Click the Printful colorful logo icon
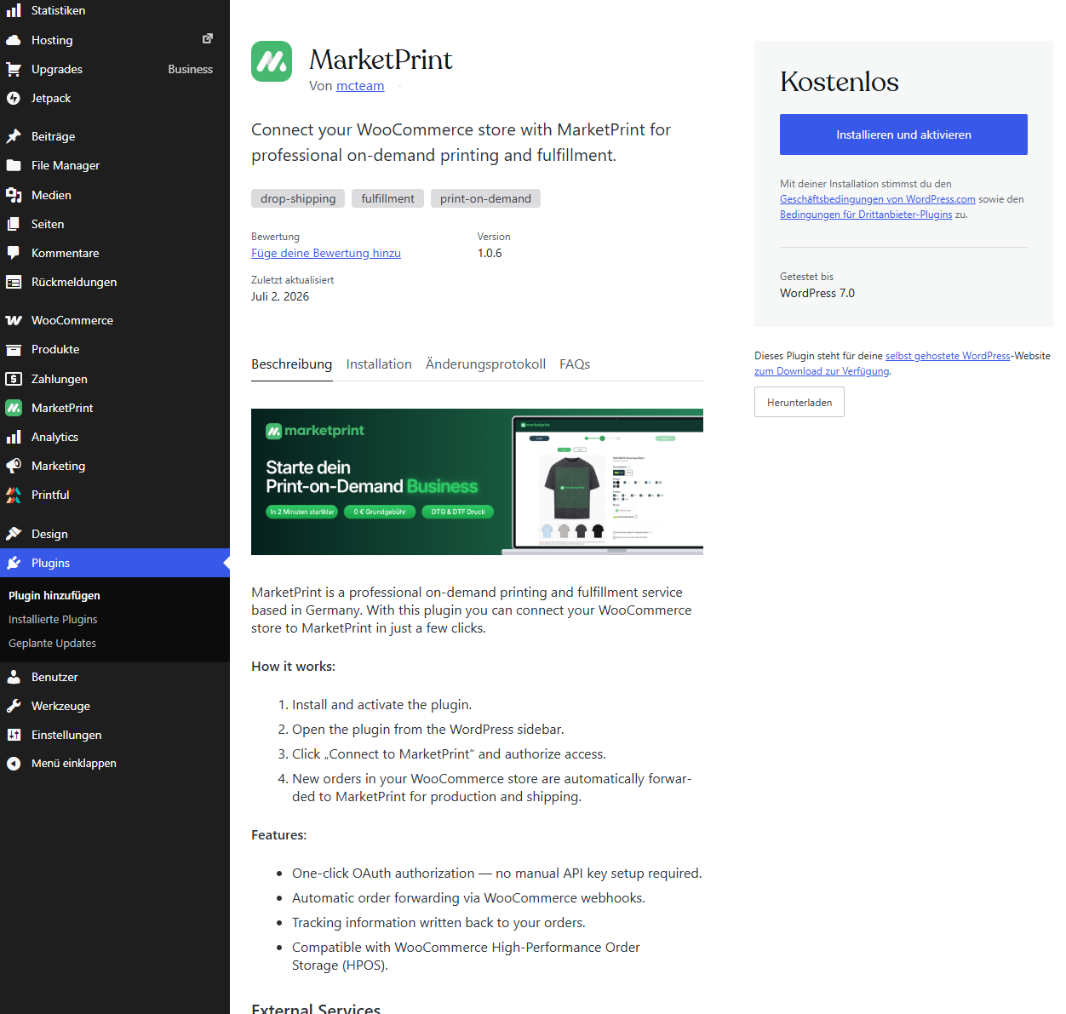The image size is (1066, 1014). [14, 495]
